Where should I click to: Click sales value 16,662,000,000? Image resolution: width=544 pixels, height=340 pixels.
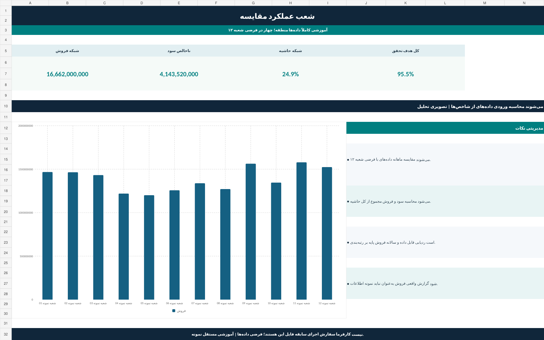tap(67, 74)
